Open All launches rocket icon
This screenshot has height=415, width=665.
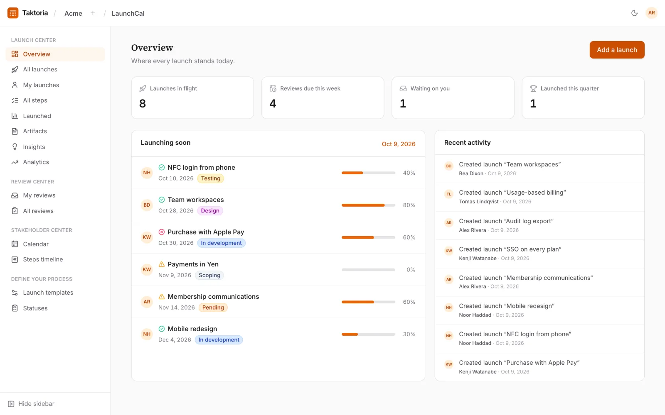(15, 70)
